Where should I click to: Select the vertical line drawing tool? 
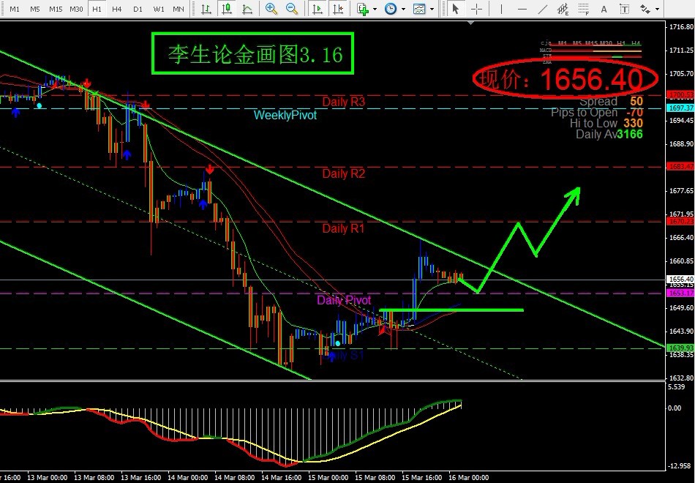point(500,10)
